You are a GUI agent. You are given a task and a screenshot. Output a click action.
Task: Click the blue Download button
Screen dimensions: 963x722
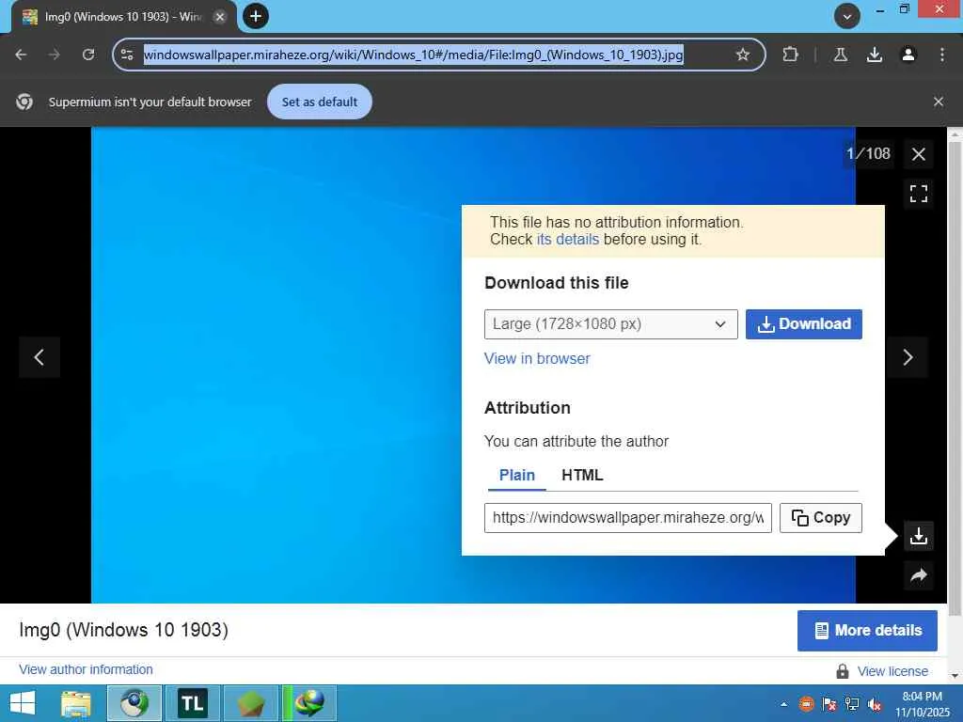803,324
